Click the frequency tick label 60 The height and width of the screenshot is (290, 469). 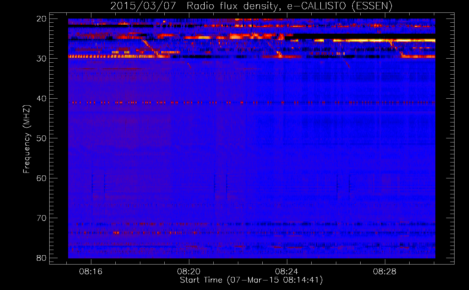(x=41, y=178)
